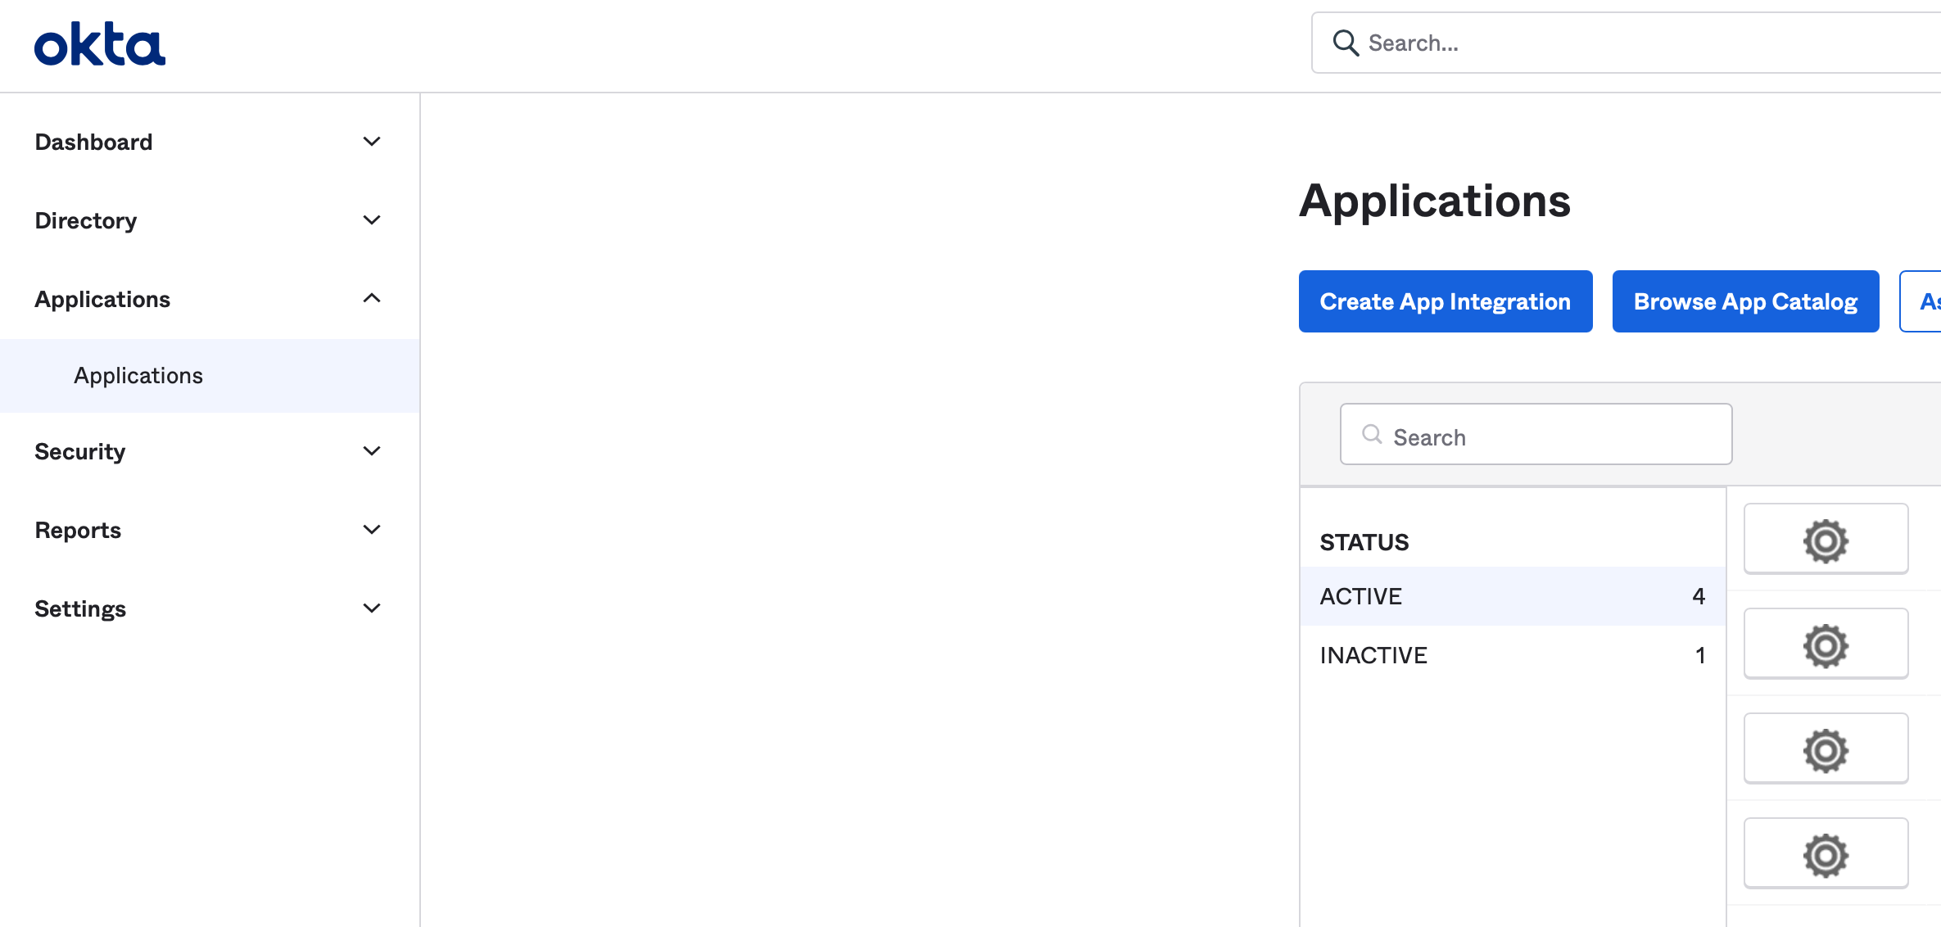The width and height of the screenshot is (1941, 927).
Task: Open the first app's gear icon
Action: point(1826,540)
